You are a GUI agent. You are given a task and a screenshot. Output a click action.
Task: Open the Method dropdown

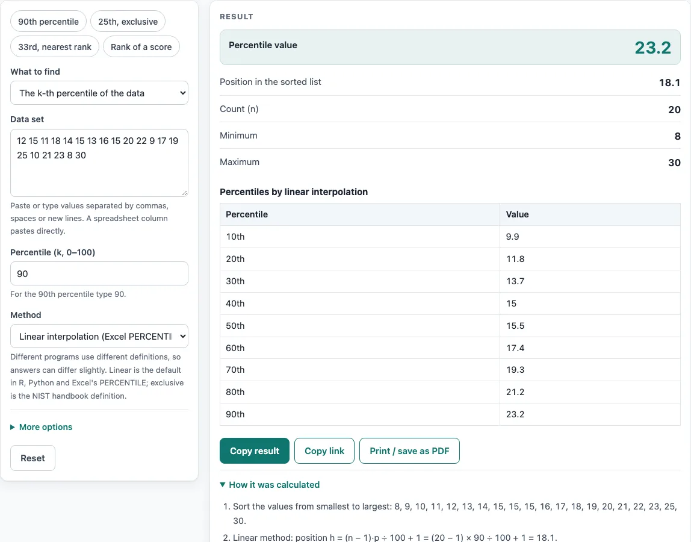pyautogui.click(x=99, y=337)
